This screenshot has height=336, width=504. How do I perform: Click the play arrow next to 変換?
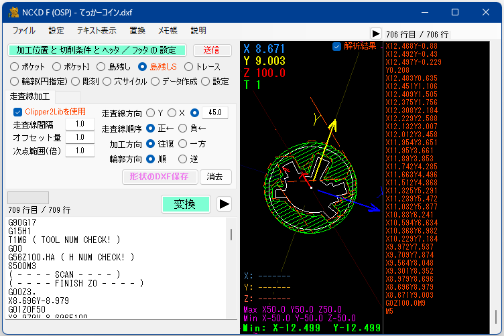point(224,204)
